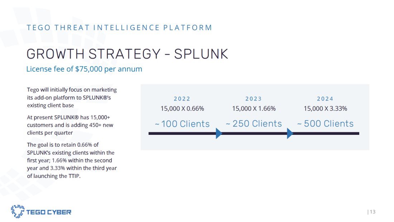The image size is (394, 222).
Task: Click the Tego Threat Intelligence Platform header
Action: pos(119,27)
